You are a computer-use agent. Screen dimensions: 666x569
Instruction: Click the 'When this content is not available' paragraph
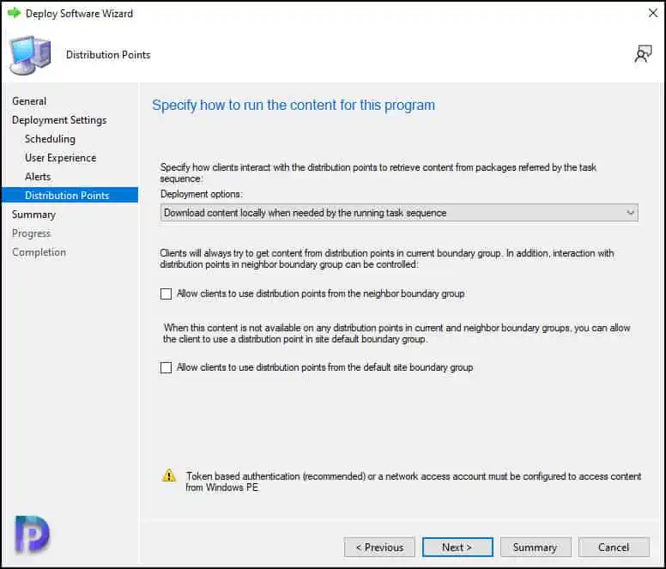397,333
